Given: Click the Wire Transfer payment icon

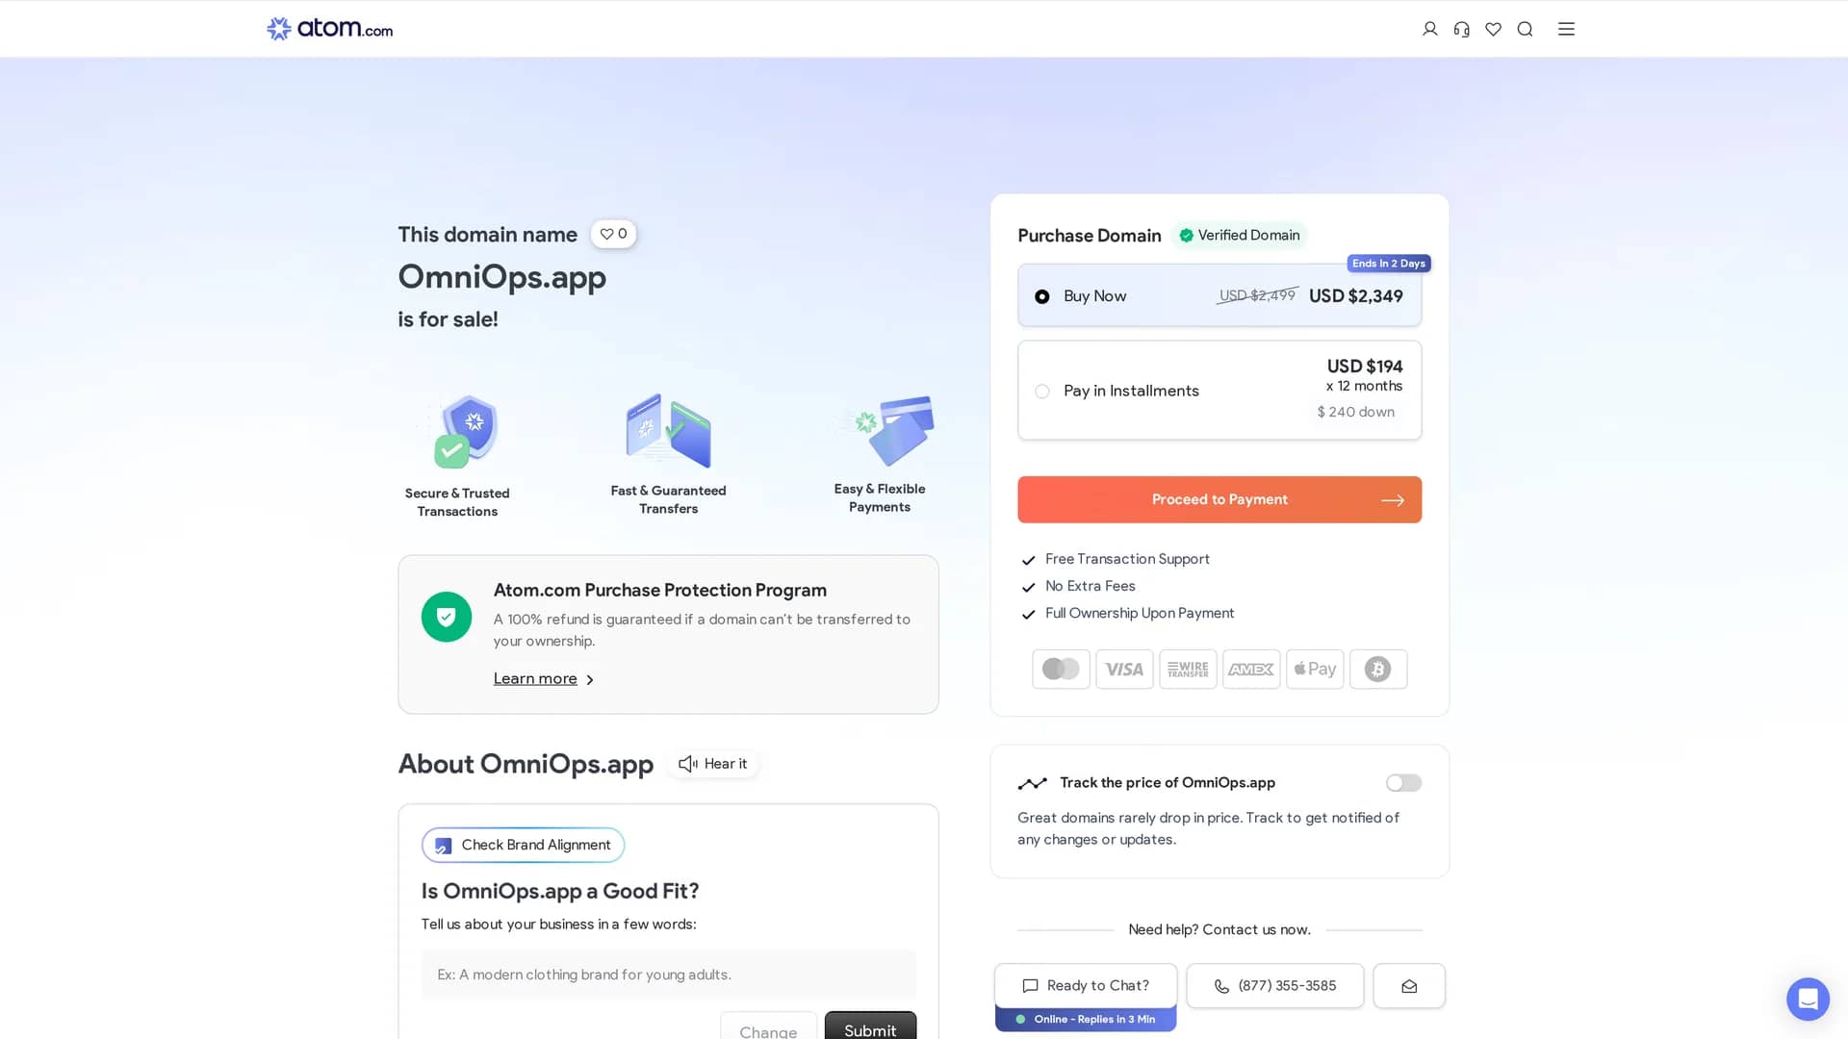Looking at the screenshot, I should coord(1188,669).
